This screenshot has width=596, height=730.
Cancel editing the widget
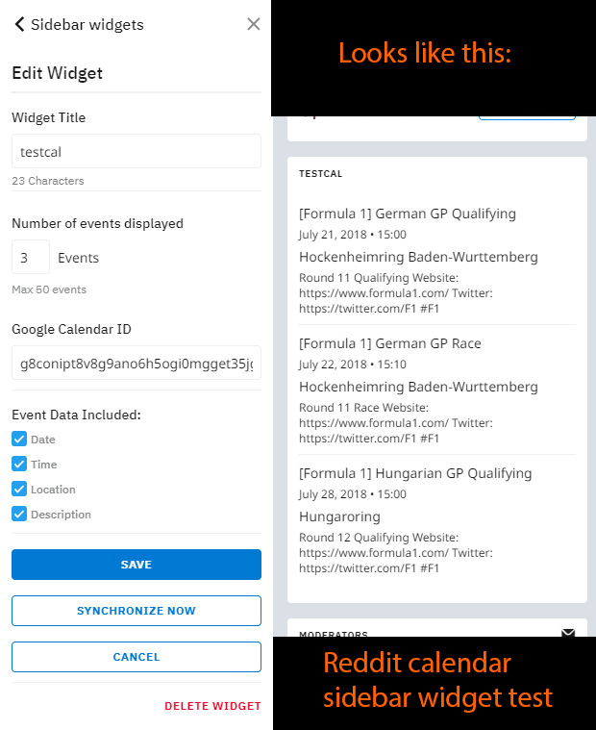point(137,657)
